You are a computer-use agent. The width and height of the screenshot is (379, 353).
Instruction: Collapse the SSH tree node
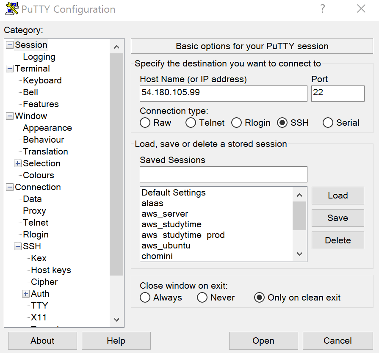18,246
